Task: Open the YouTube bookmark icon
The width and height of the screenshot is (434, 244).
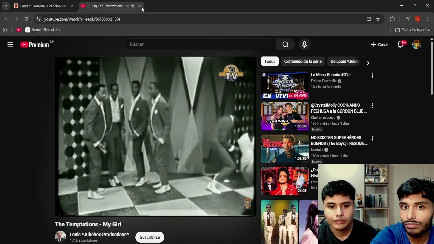Action: 19,30
